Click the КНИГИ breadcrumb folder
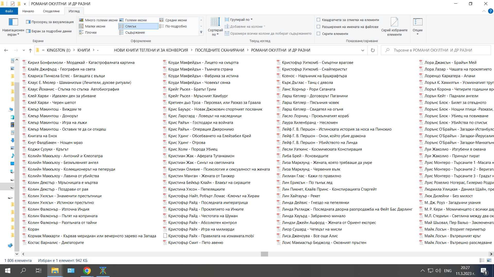The width and height of the screenshot is (494, 277). [84, 50]
